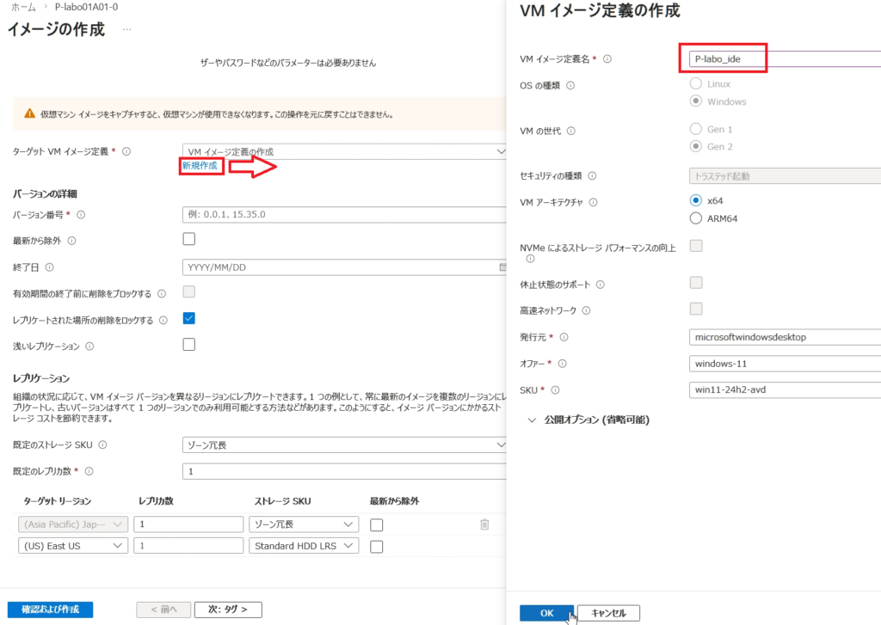Click info icon beside 高速ネットワーク
This screenshot has width=881, height=625.
pyautogui.click(x=586, y=310)
